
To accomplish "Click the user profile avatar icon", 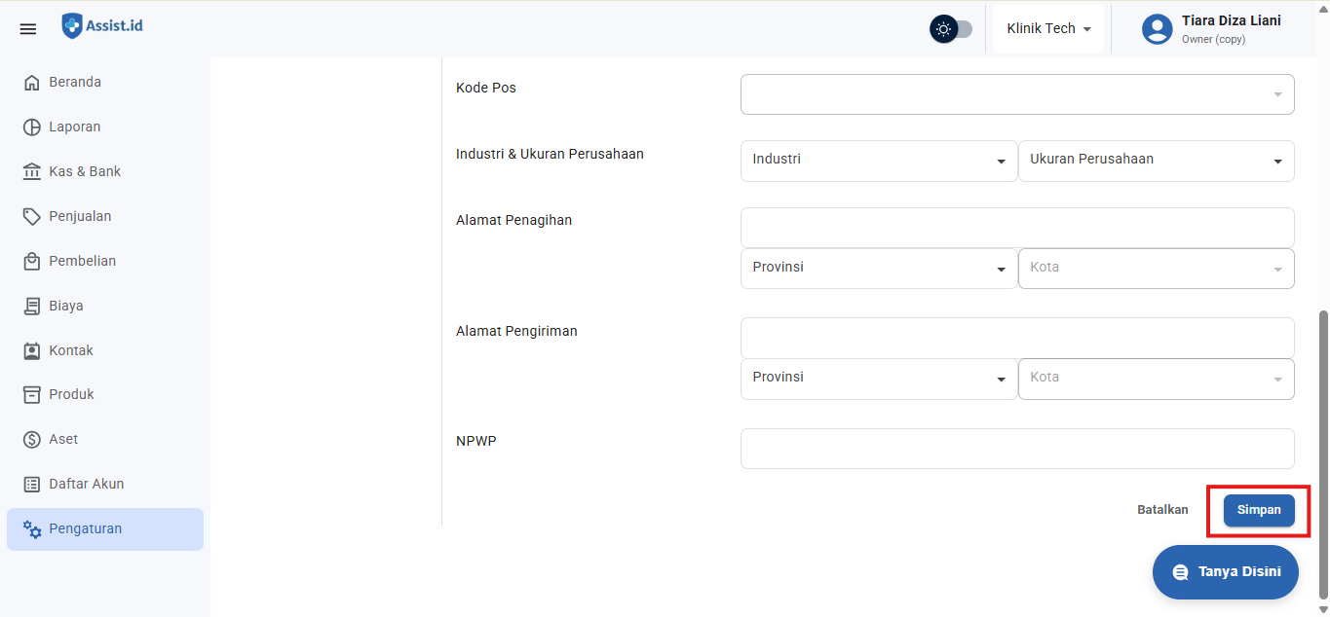I will tap(1157, 29).
